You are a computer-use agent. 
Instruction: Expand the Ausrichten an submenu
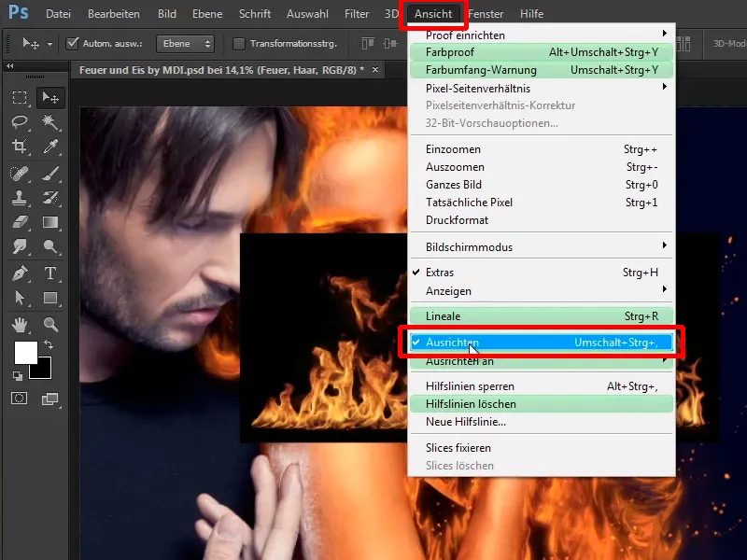click(542, 361)
